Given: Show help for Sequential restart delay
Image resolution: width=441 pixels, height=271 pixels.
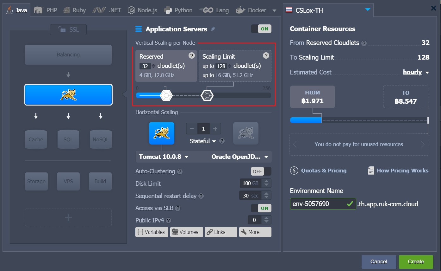Looking at the screenshot, I should [201, 196].
